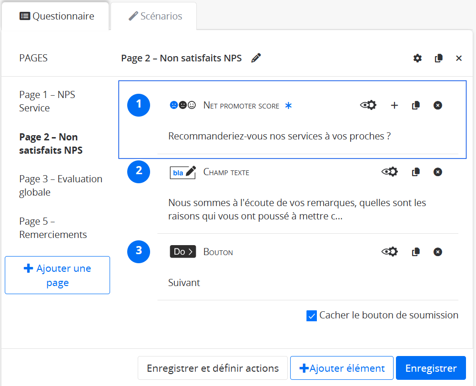Screen dimensions: 476x386
Task: Duplicate the current page using header copy icon
Action: coord(439,58)
